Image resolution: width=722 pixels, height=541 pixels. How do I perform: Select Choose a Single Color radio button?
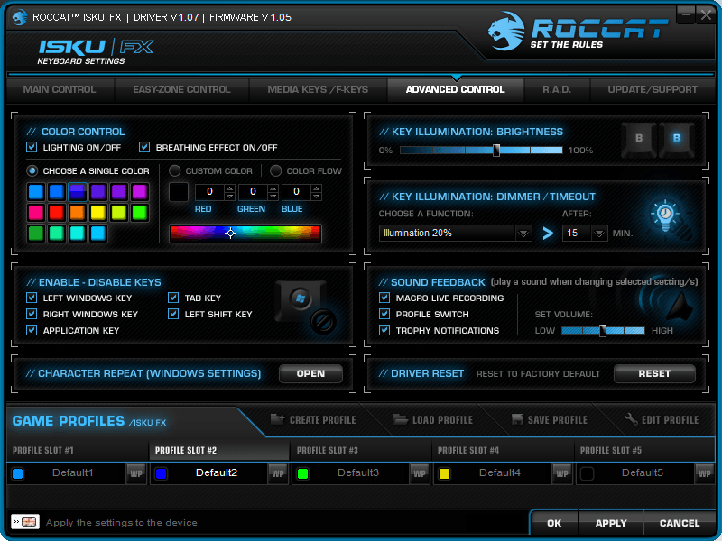(32, 170)
